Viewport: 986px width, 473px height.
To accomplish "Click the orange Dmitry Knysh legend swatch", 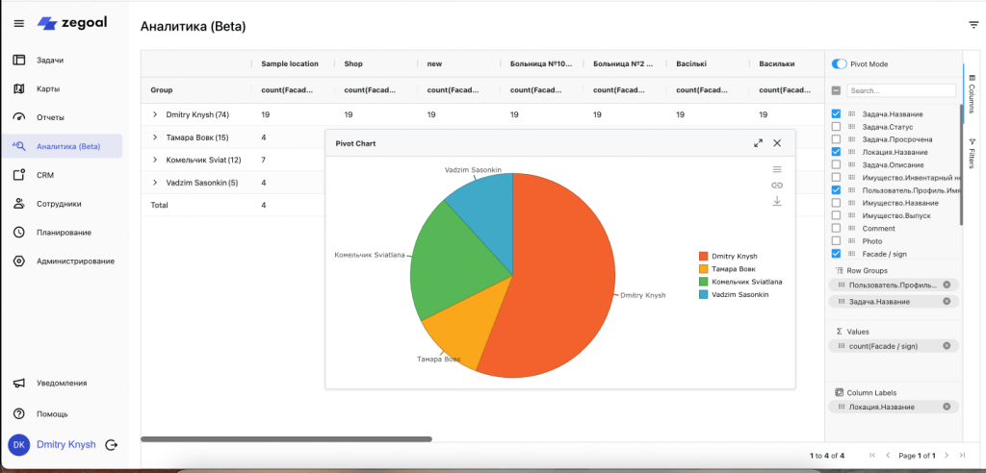I will (703, 257).
